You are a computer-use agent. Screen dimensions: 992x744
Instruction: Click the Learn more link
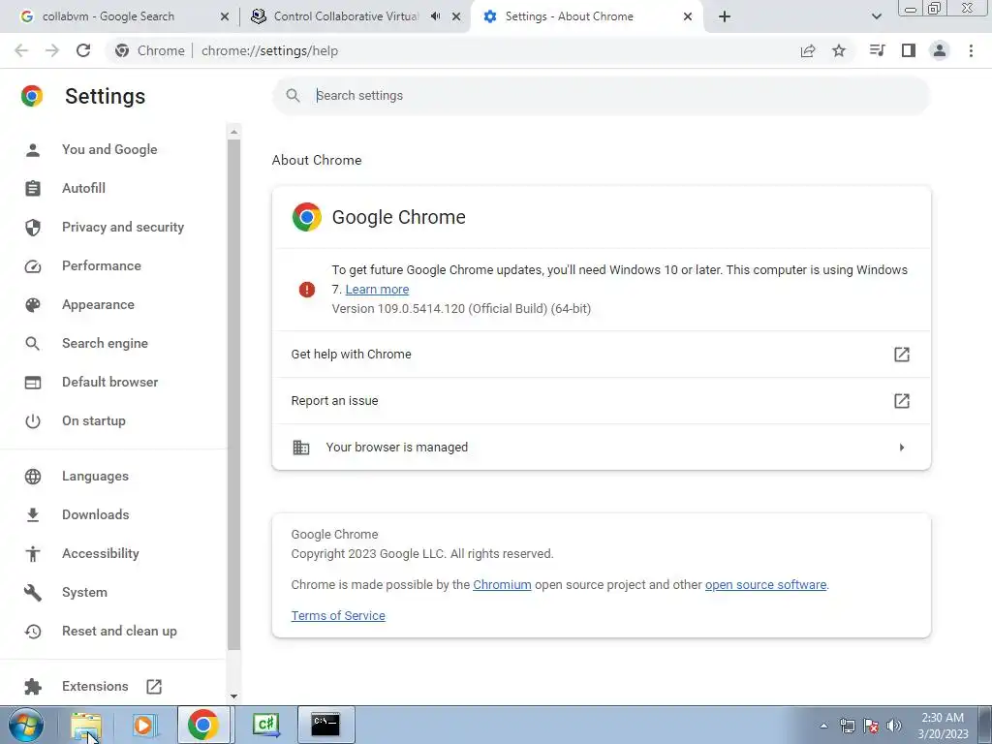pyautogui.click(x=377, y=289)
